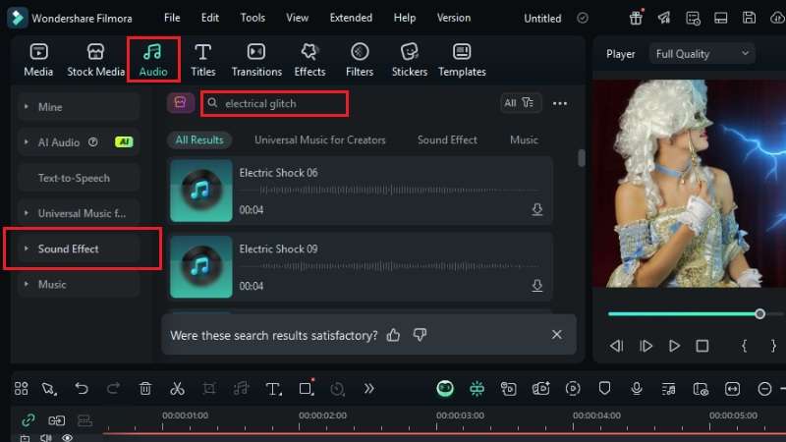This screenshot has width=786, height=442.
Task: Click the AI Audio help question mark
Action: pos(92,142)
